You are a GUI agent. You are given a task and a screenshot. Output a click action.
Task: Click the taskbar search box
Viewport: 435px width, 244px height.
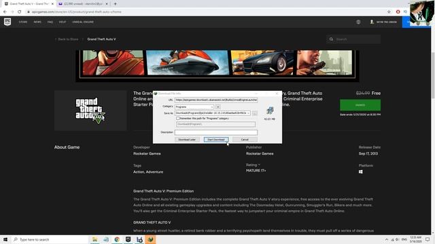click(x=50, y=239)
